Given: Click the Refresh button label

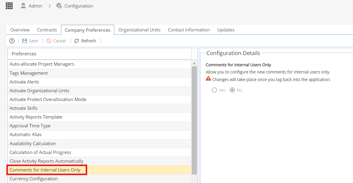Looking at the screenshot, I should coord(88,41).
